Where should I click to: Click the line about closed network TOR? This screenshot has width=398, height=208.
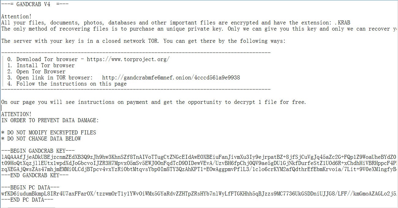point(143,41)
